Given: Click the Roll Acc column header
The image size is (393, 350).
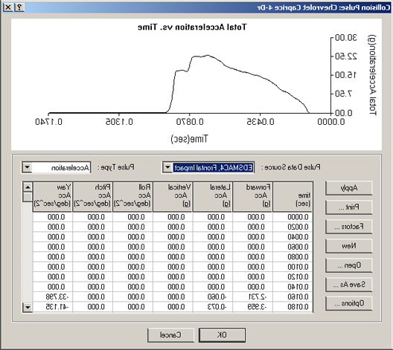Looking at the screenshot, I should point(132,197).
